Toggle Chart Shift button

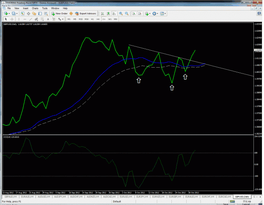pyautogui.click(x=140, y=14)
